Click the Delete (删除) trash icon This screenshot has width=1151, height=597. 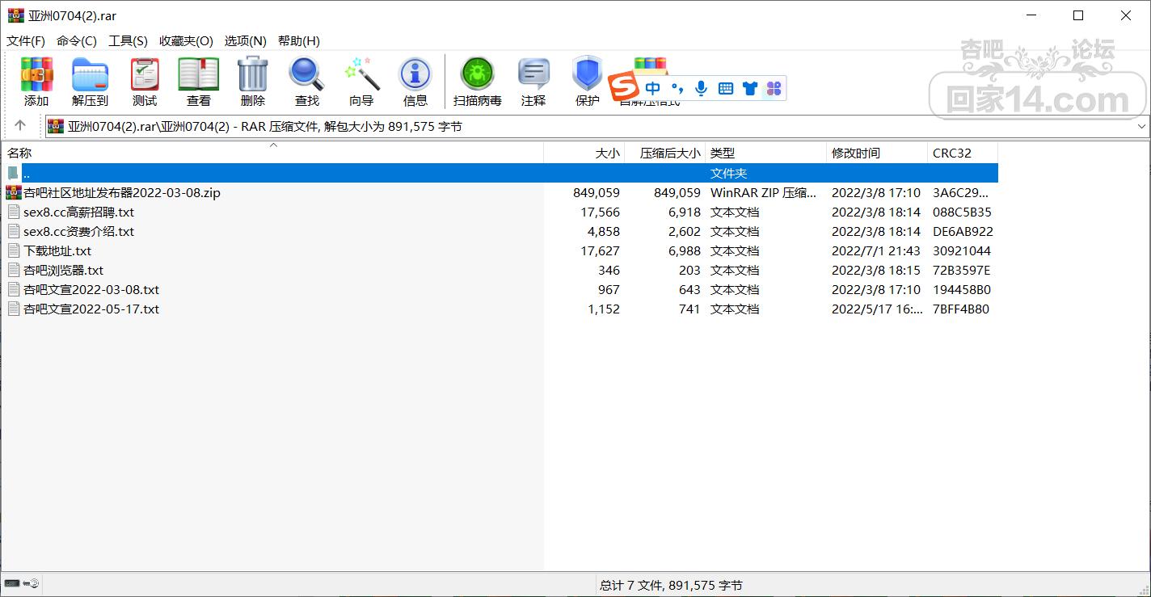[x=252, y=81]
